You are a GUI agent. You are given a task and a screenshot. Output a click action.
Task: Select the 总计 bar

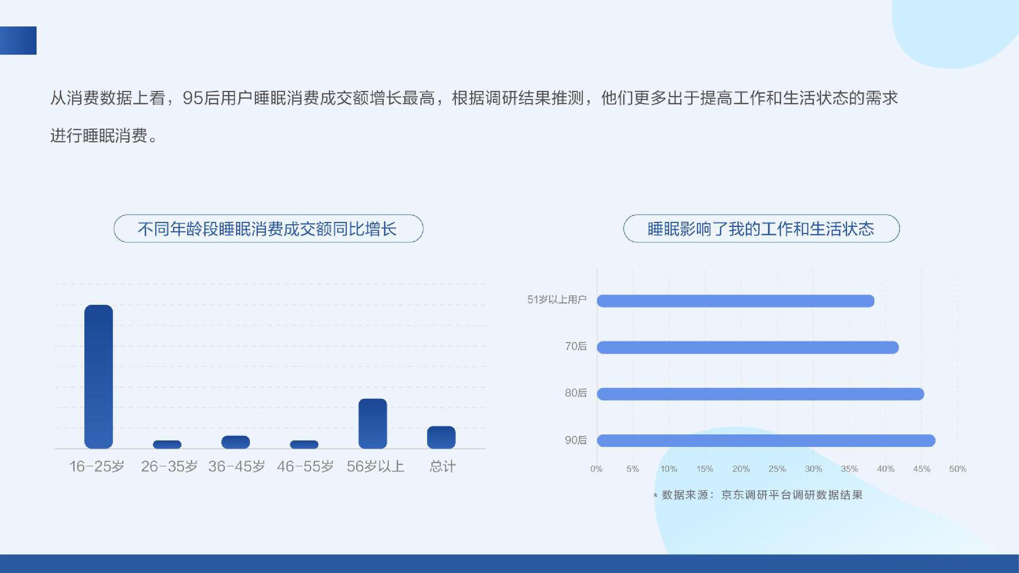(441, 437)
